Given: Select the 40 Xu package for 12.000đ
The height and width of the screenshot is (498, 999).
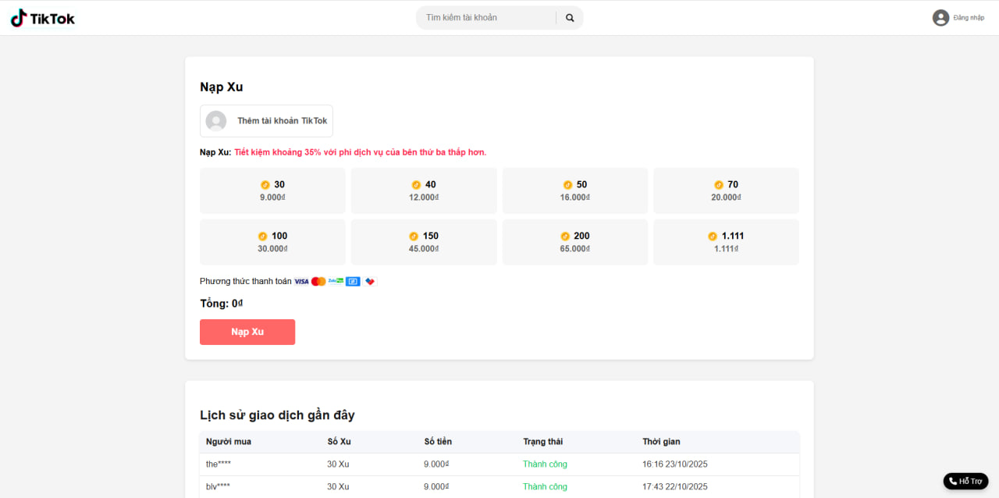Looking at the screenshot, I should (424, 190).
